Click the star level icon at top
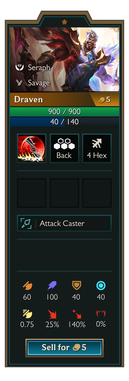 point(64,22)
